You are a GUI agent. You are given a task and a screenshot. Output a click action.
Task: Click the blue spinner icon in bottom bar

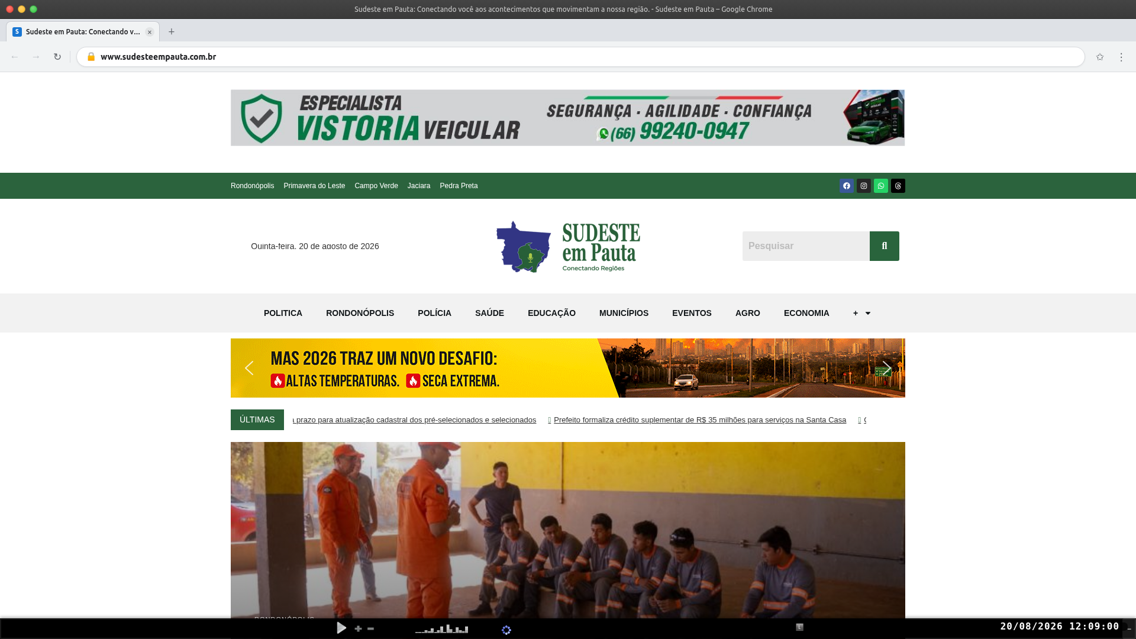tap(506, 630)
